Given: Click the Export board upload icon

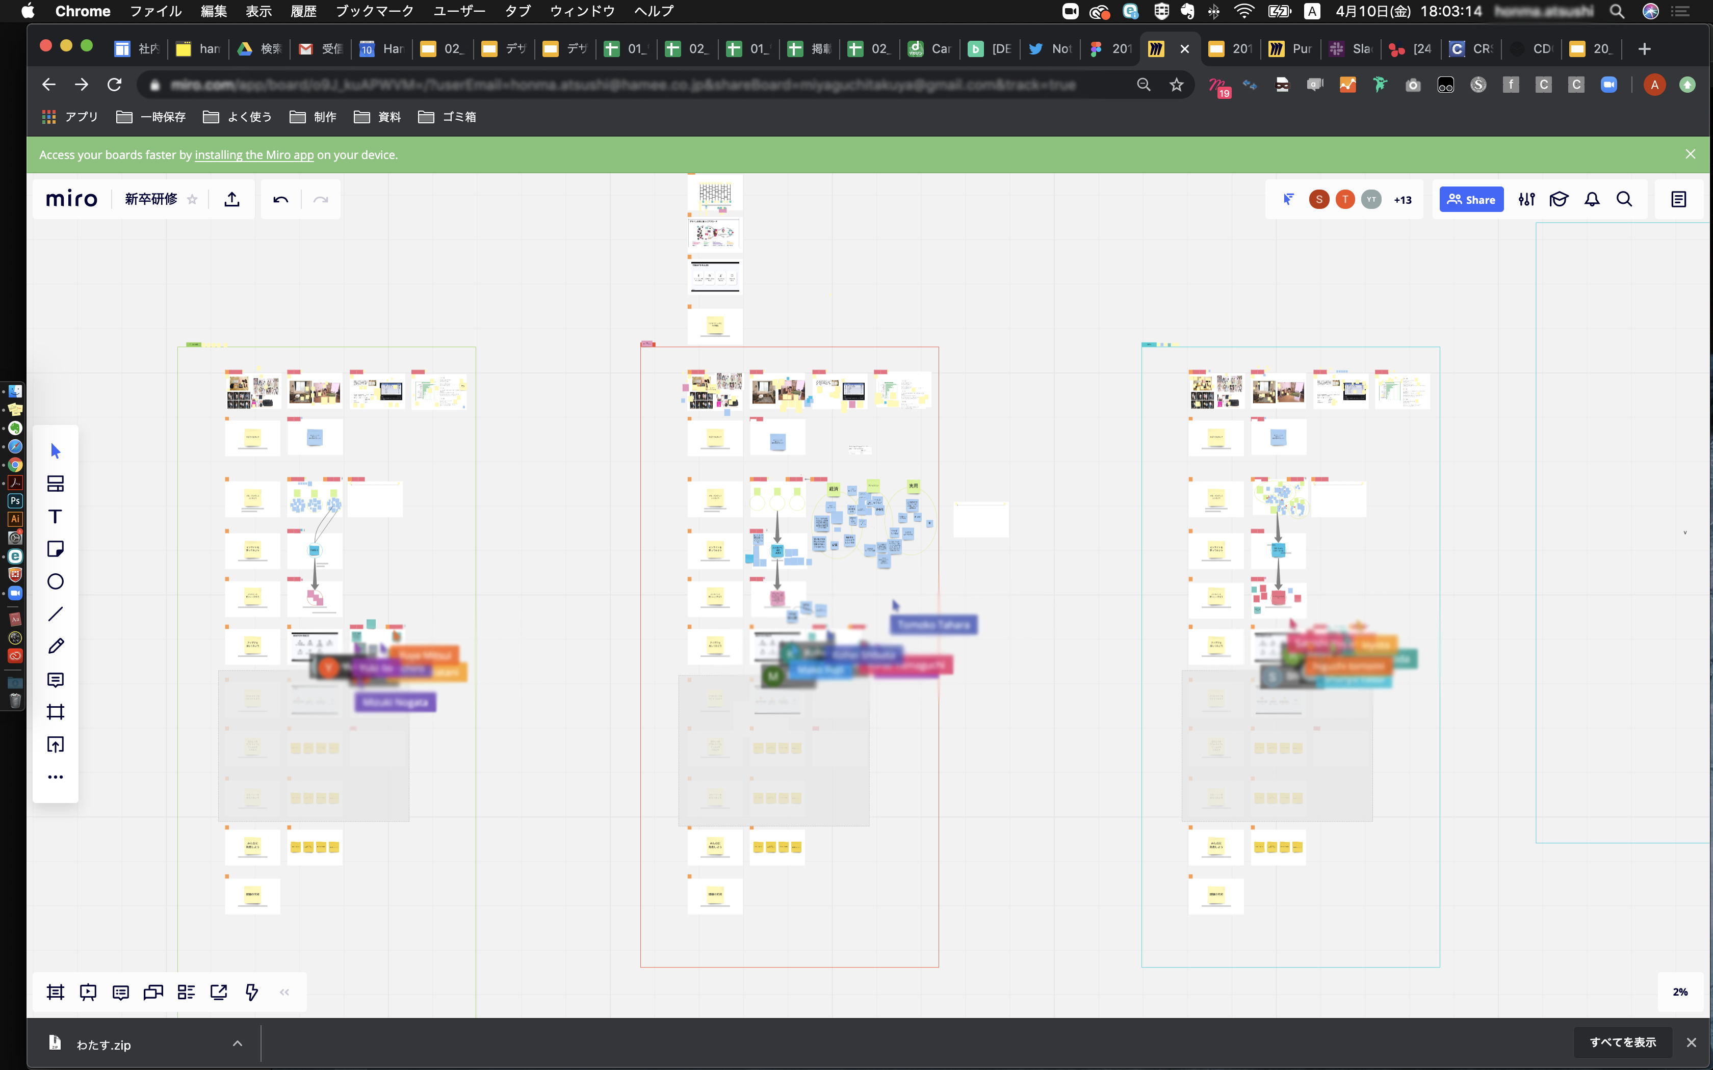Looking at the screenshot, I should pyautogui.click(x=231, y=200).
